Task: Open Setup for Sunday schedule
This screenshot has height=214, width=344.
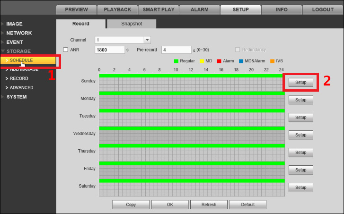Action: 301,82
